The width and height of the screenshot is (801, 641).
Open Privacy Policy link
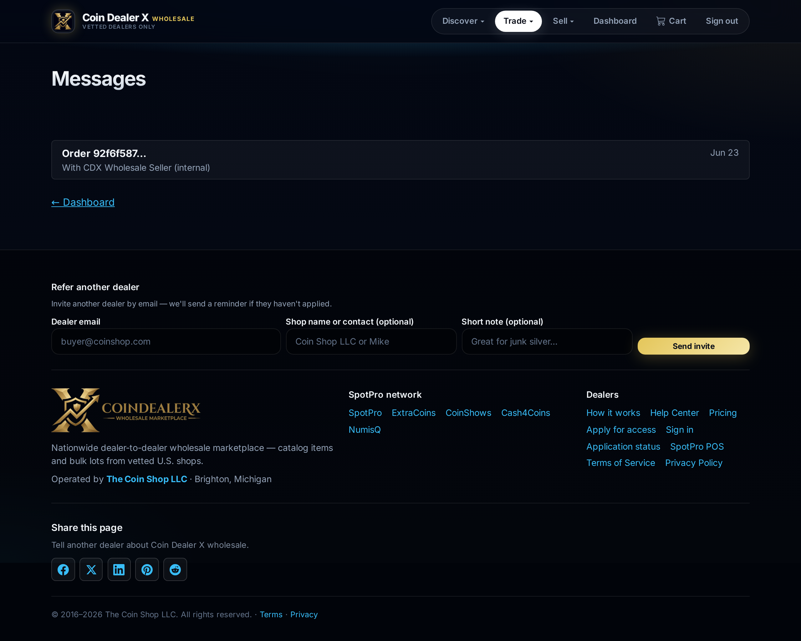click(694, 463)
